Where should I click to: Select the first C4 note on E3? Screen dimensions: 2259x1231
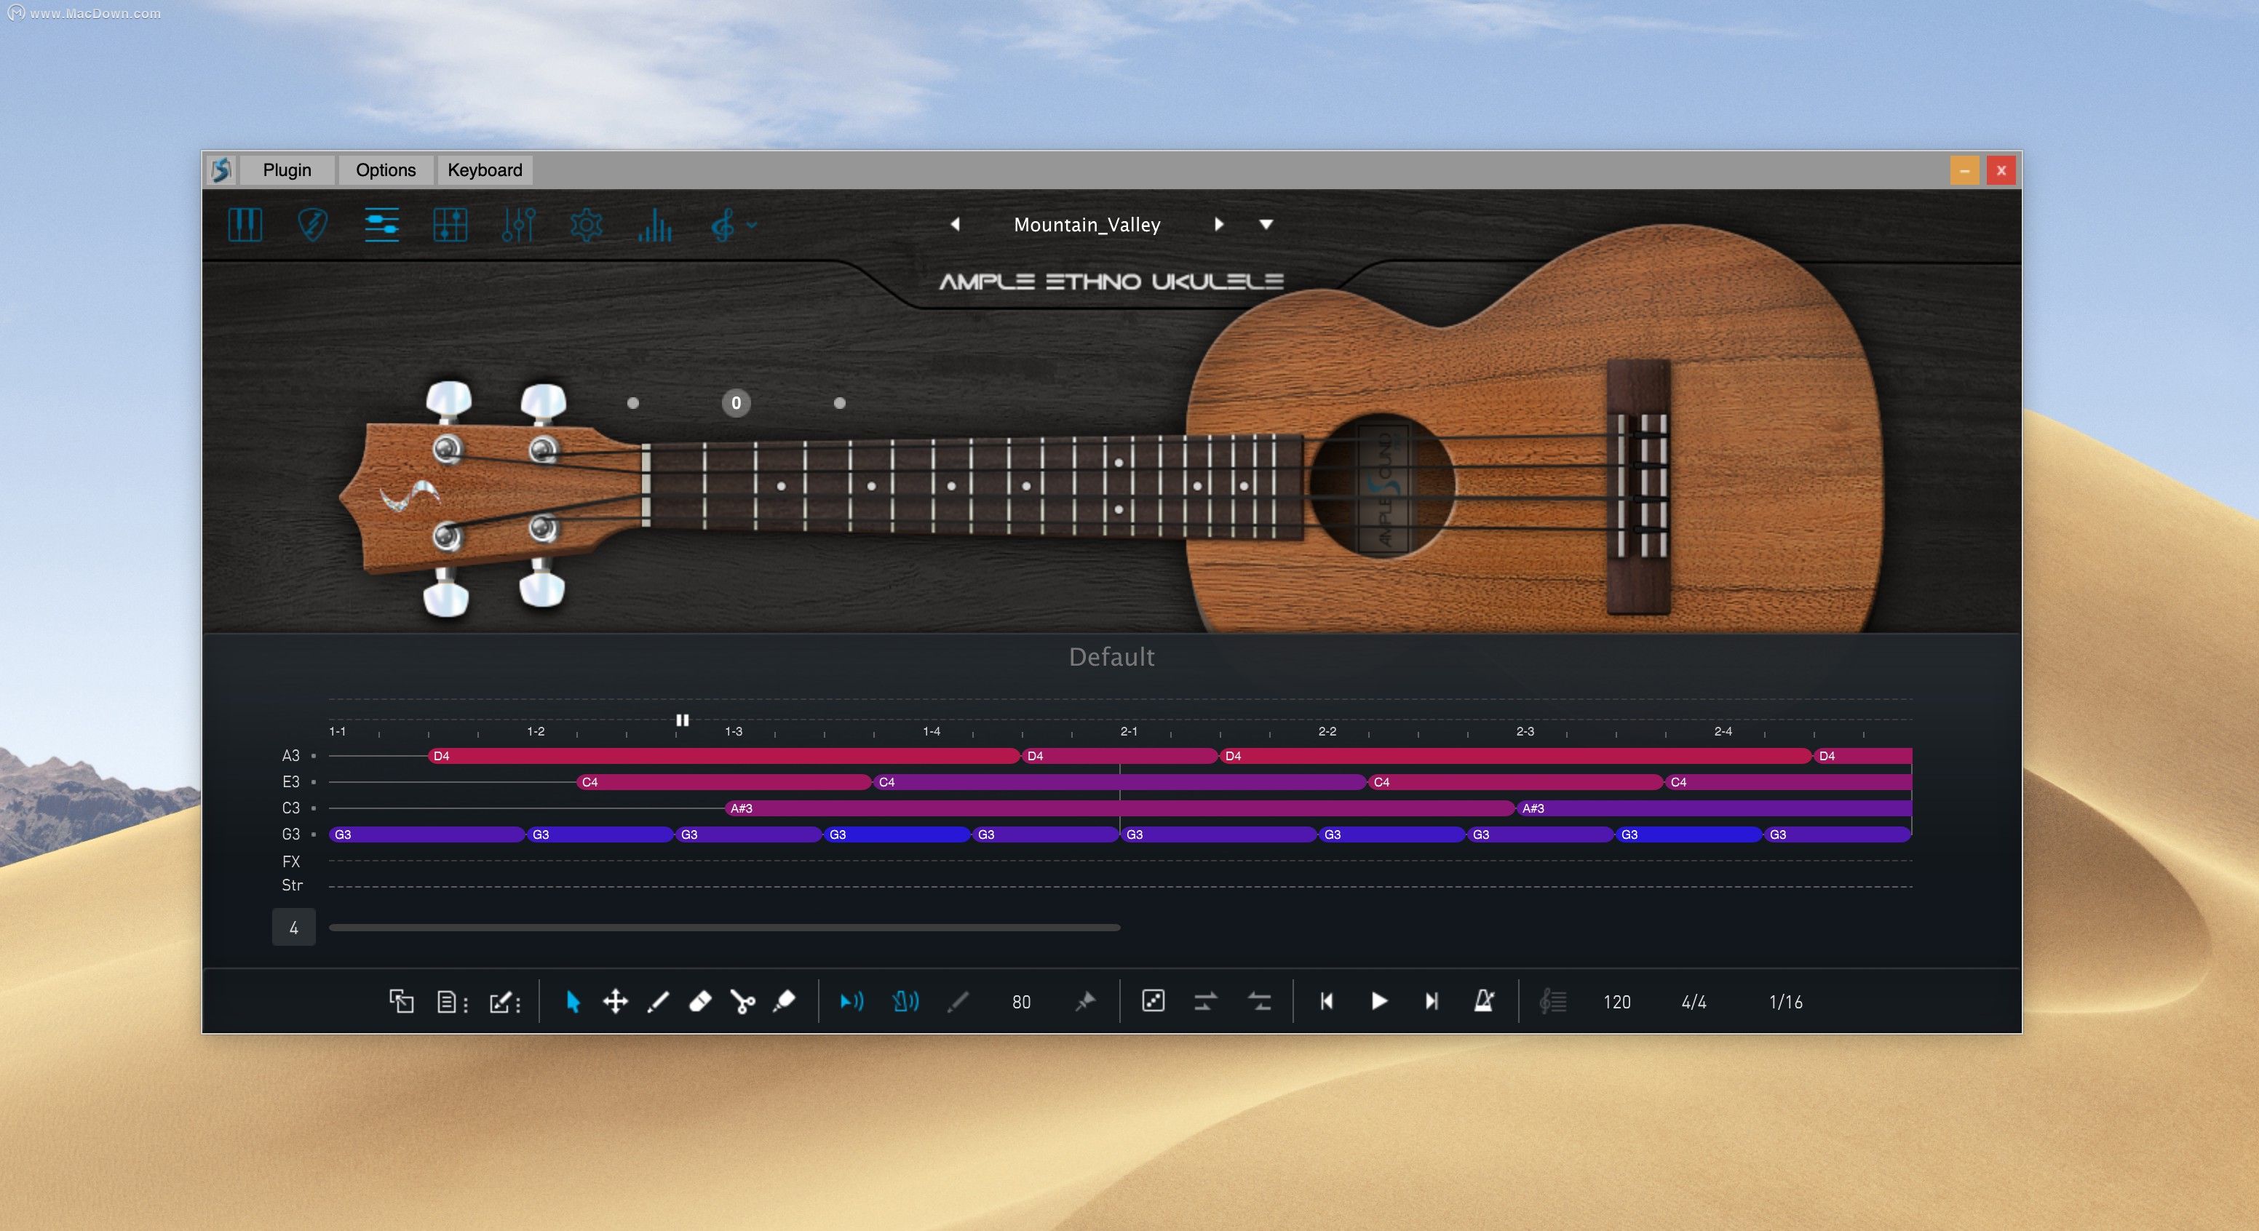click(x=724, y=782)
